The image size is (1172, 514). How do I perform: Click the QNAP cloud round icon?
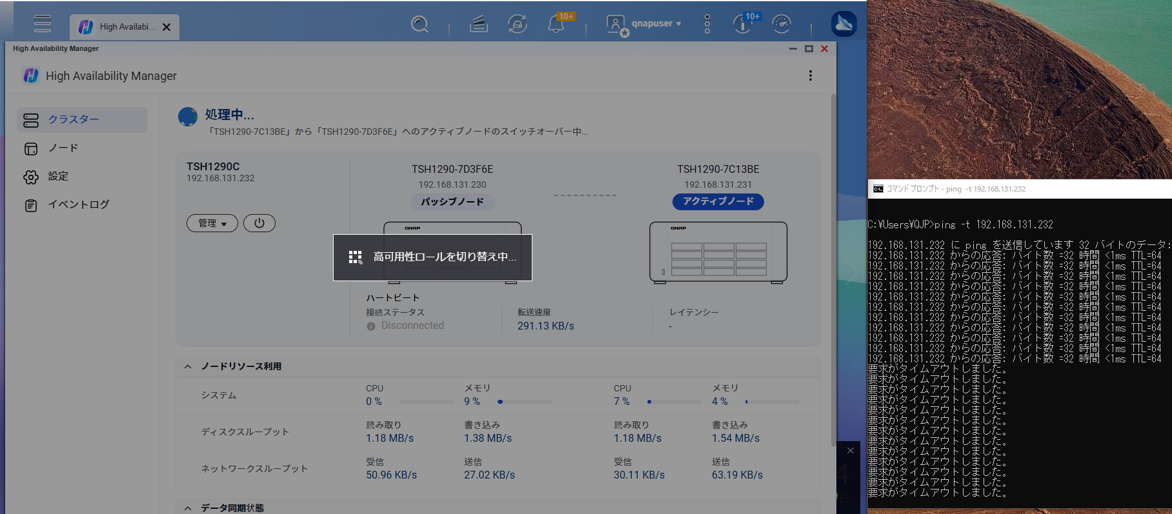[844, 24]
